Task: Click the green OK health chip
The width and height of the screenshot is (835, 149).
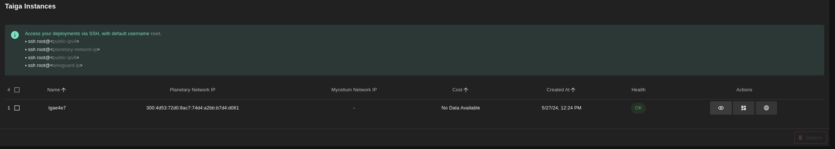Action: coord(638,108)
